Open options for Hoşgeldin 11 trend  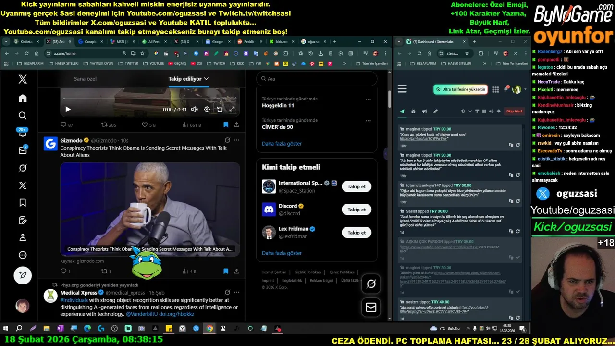pyautogui.click(x=368, y=99)
